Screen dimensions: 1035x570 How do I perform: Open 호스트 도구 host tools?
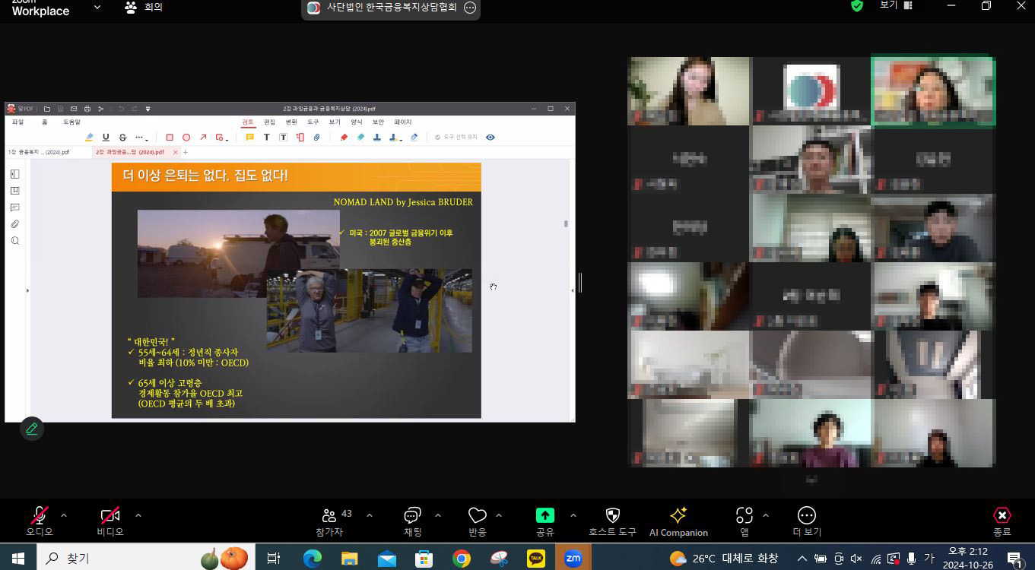coord(612,521)
